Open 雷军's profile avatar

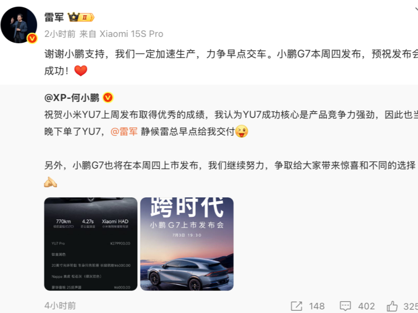pyautogui.click(x=18, y=25)
